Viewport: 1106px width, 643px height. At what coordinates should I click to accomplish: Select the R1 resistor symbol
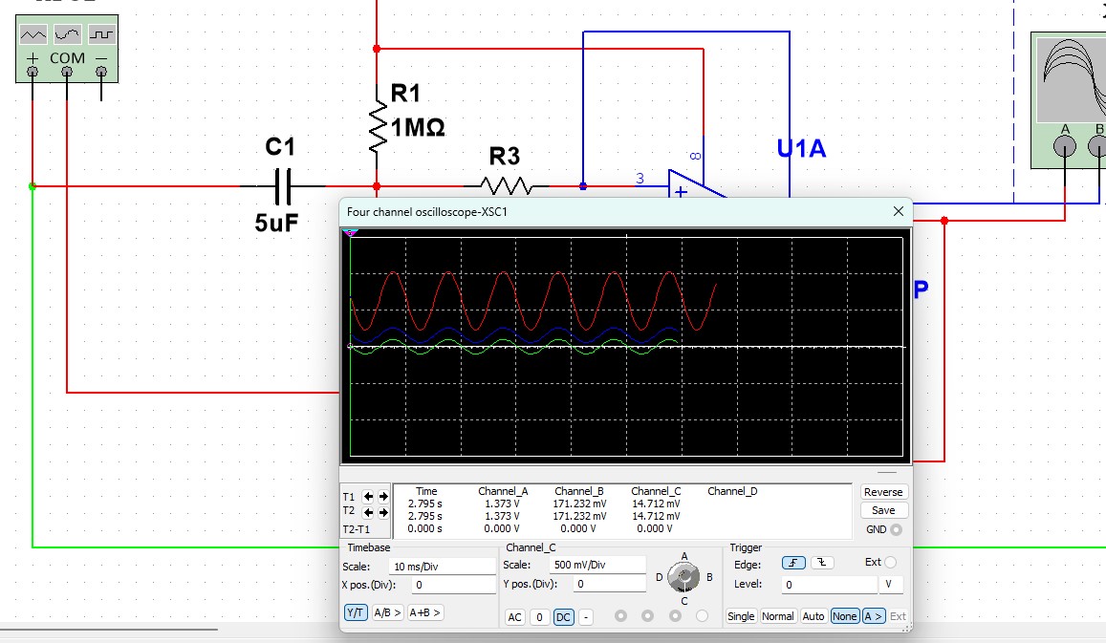tap(378, 125)
